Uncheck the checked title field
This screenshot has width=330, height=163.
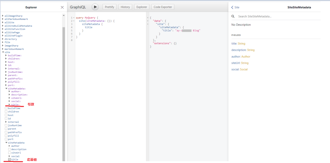point(9,159)
